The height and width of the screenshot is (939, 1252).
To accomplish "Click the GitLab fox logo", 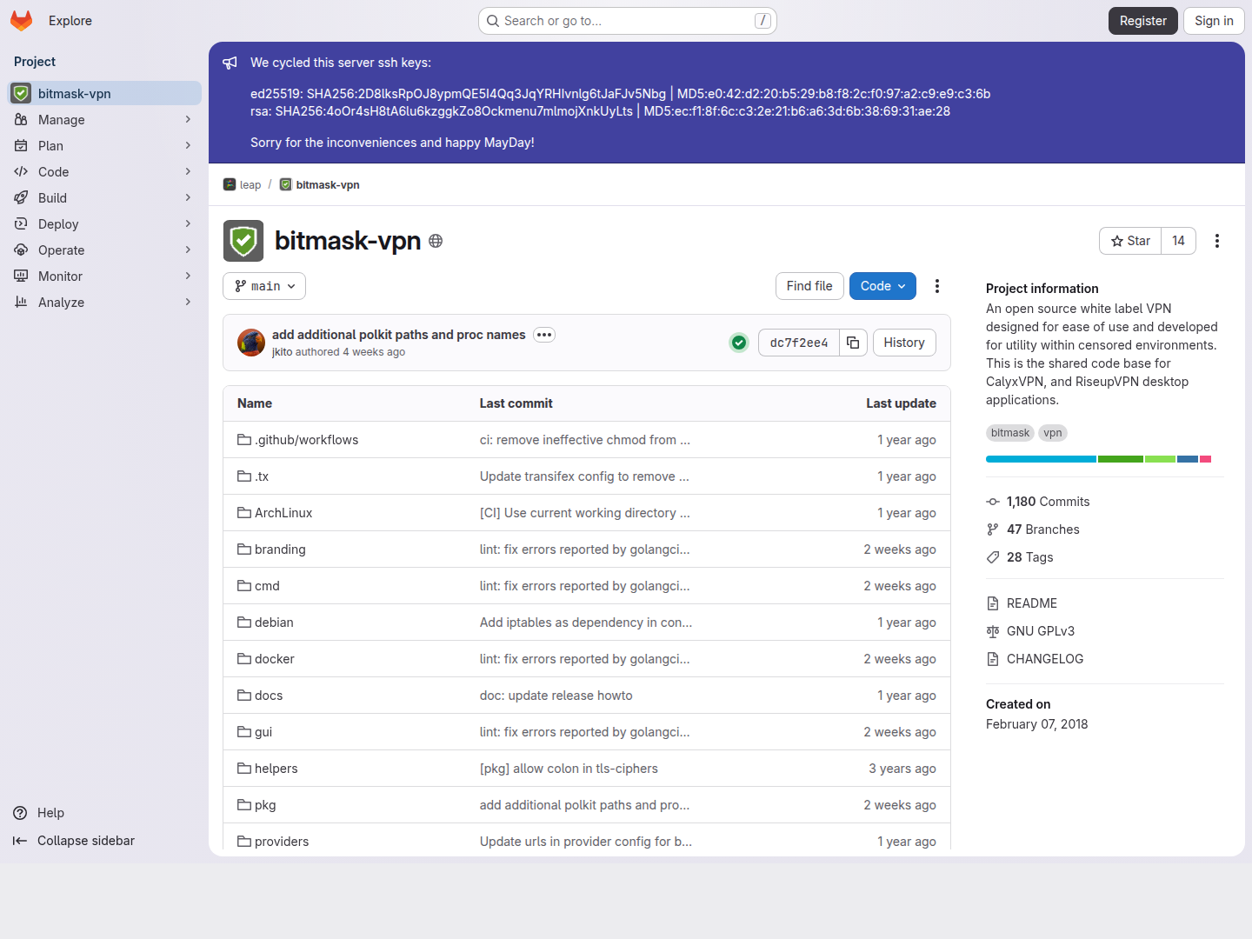I will (x=22, y=21).
